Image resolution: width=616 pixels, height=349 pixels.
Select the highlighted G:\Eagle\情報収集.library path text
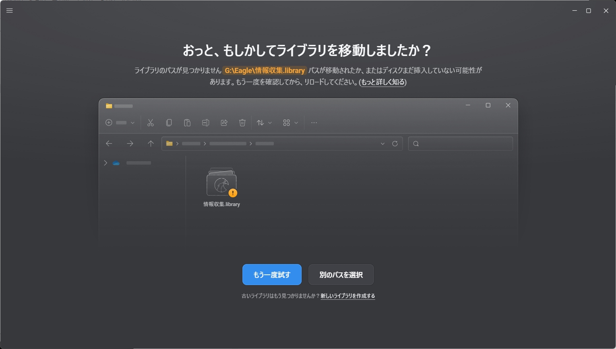tap(265, 71)
